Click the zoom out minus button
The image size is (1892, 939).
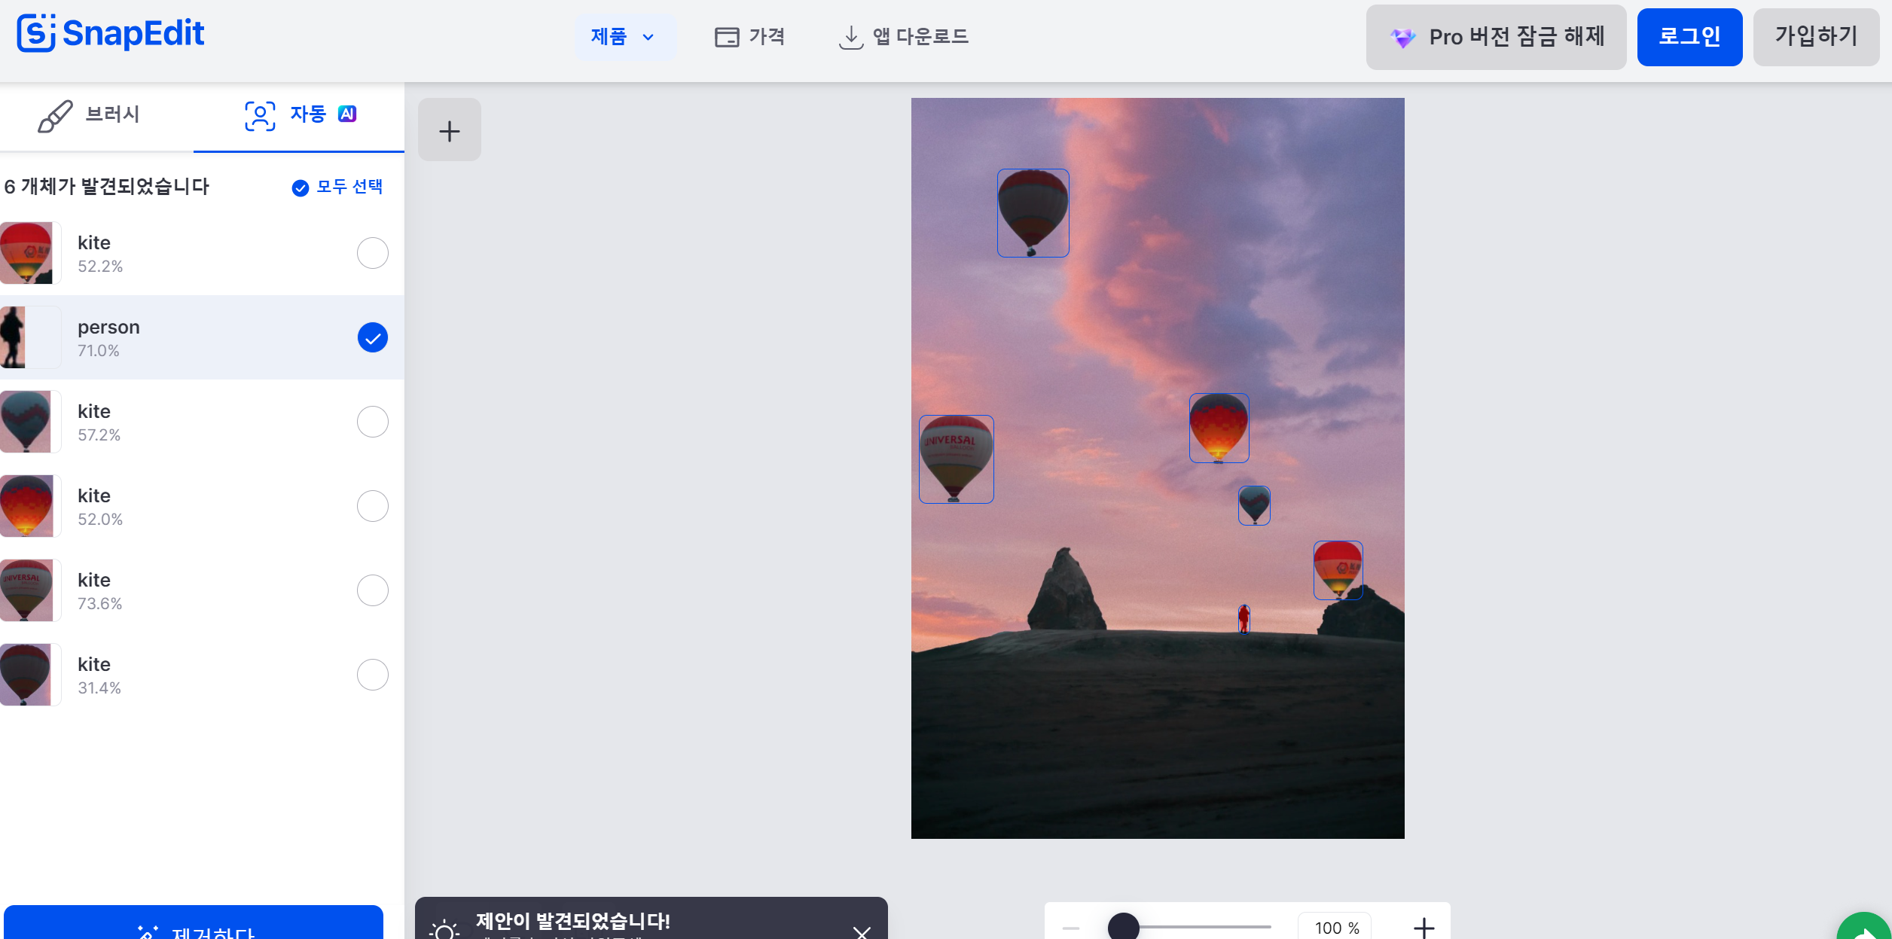pos(1071,928)
